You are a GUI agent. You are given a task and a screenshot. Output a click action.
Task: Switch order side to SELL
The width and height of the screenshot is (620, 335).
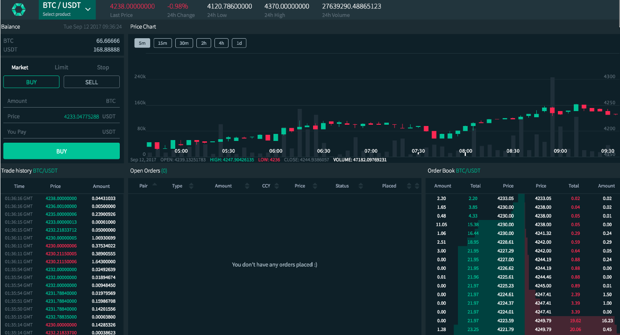point(92,82)
